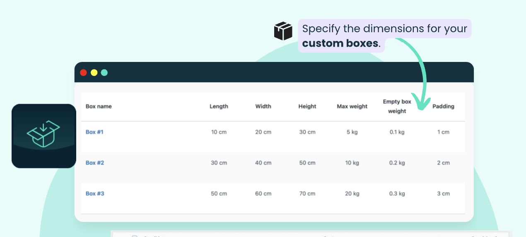Click the black package icon beside caption
The image size is (526, 237).
point(283,31)
